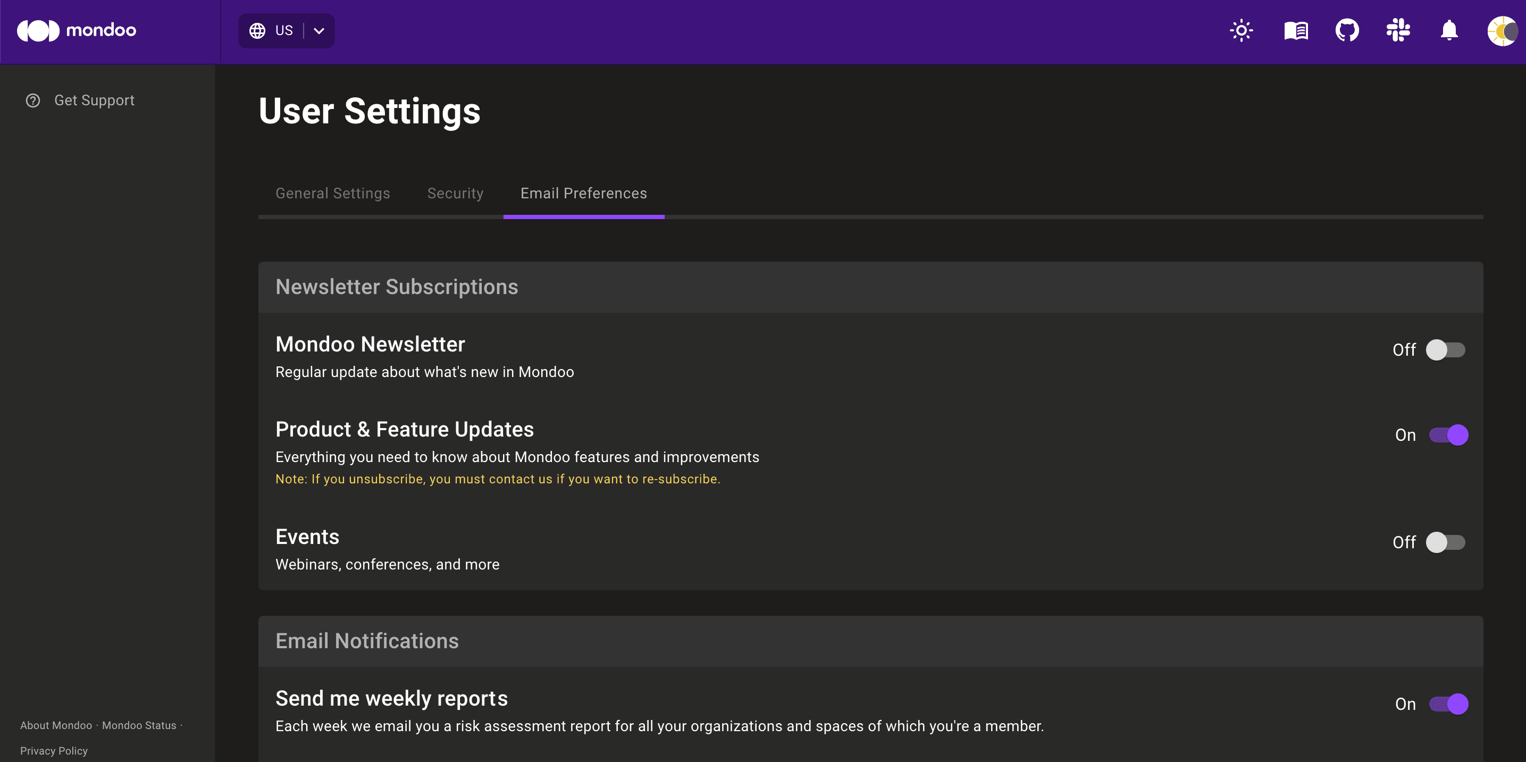Enable the Events subscription toggle

1447,541
